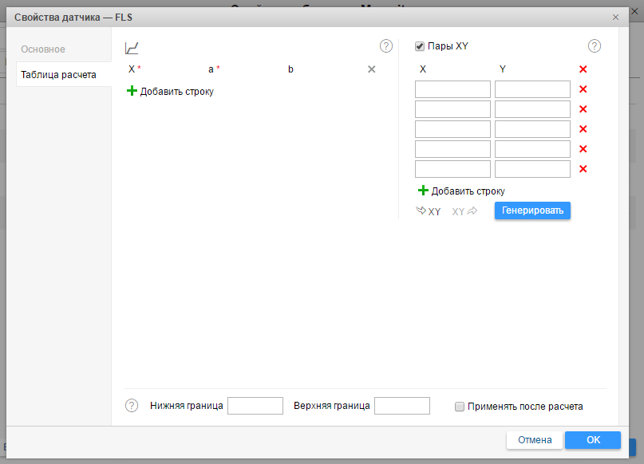The width and height of the screenshot is (644, 464).
Task: Click the chart graph icon
Action: pyautogui.click(x=132, y=49)
